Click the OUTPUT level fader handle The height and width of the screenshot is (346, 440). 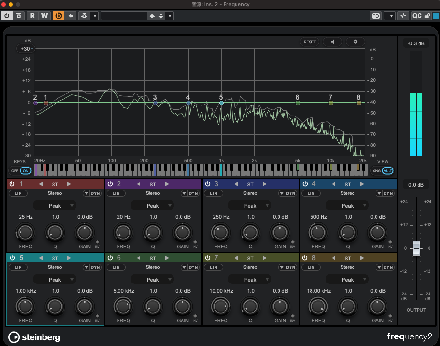pyautogui.click(x=416, y=248)
